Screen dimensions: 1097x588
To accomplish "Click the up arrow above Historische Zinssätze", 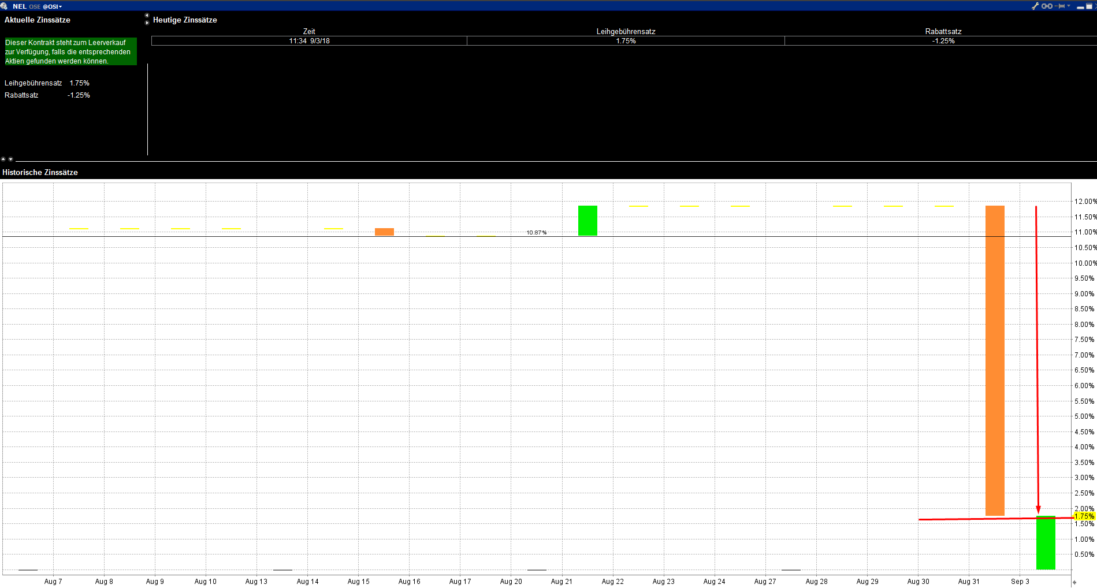I will click(x=3, y=159).
